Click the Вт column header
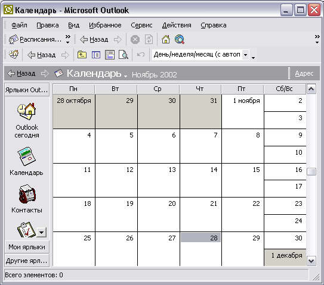 (116, 89)
